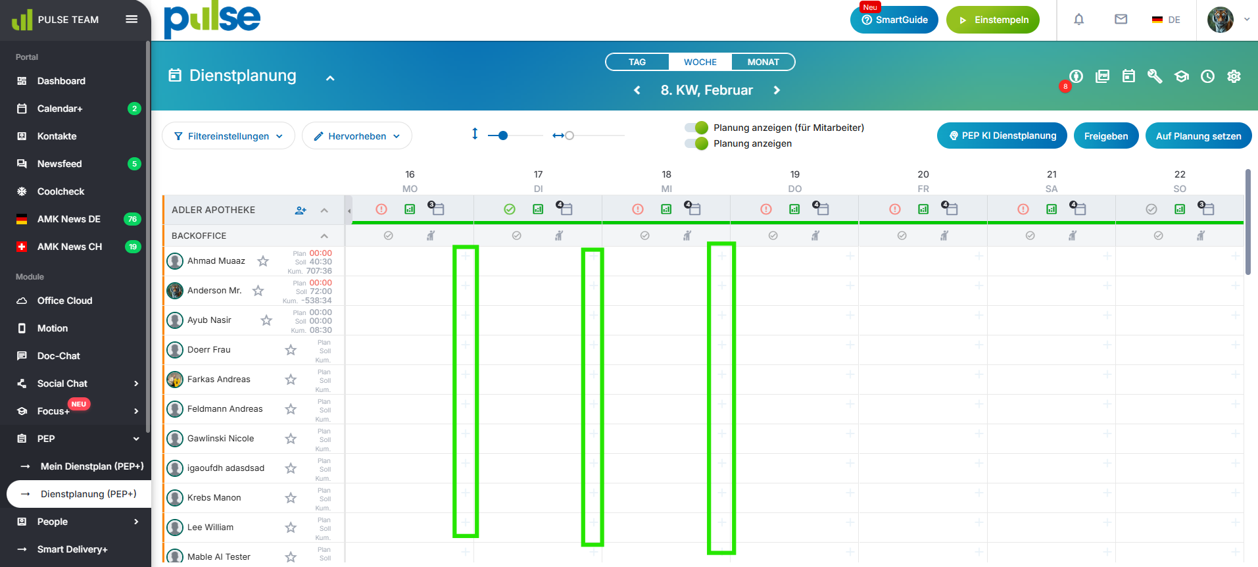Star Krebs Manon as favorite
1258x567 pixels.
click(x=291, y=498)
